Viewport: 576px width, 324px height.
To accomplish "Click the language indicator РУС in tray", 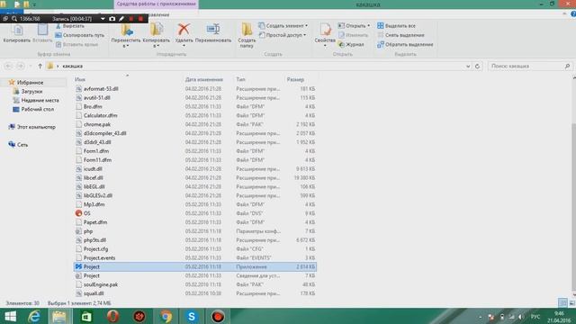I will tap(535, 316).
